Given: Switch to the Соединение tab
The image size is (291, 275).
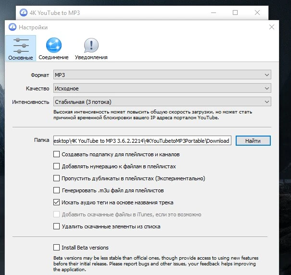Looking at the screenshot, I should point(54,48).
